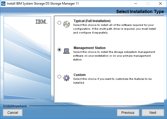
Task: Click the Next button
Action: [x=153, y=113]
